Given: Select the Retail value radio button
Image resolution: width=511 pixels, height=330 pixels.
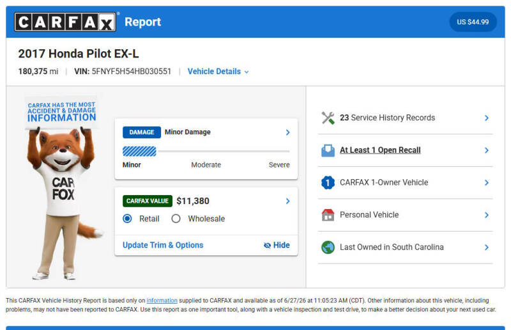Looking at the screenshot, I should pos(127,218).
